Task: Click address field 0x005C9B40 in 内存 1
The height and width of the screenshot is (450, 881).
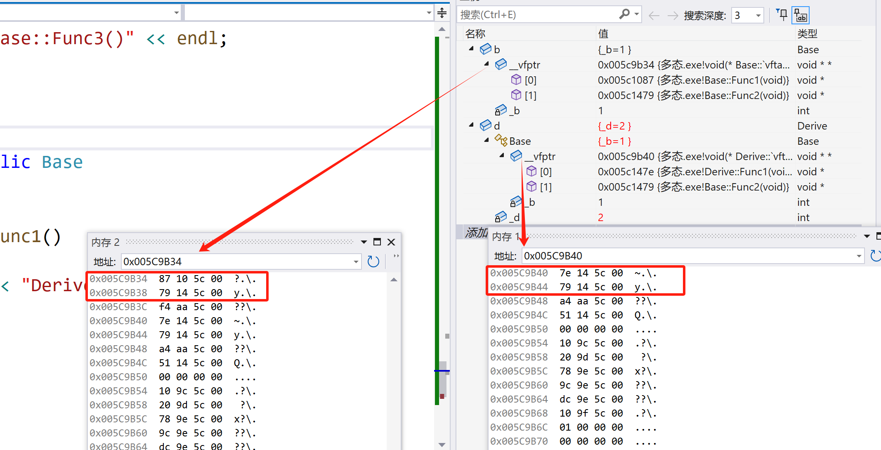Action: point(688,256)
